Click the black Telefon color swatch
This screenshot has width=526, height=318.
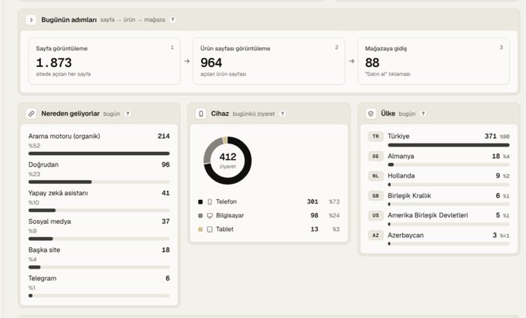[200, 202]
